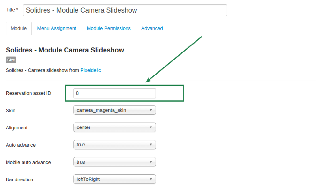Switch to the Module tab
This screenshot has width=316, height=187.
point(19,28)
